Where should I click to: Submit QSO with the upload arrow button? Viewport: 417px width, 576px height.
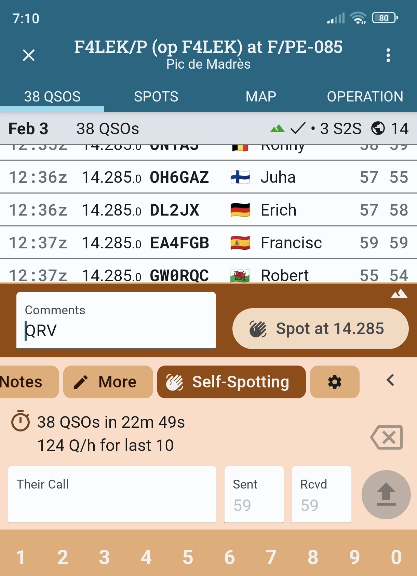(386, 495)
